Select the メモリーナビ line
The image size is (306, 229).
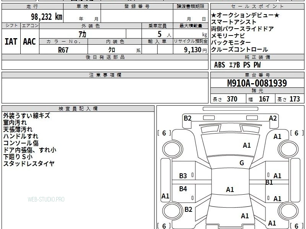[228, 35]
